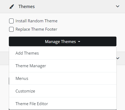Collapse the Themes section using its chevron

click(x=118, y=6)
